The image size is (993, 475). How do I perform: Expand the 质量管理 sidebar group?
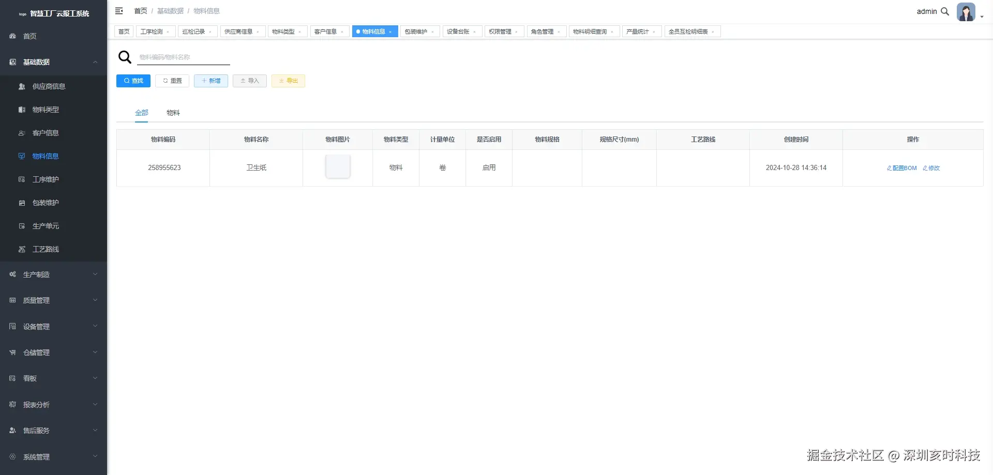53,300
